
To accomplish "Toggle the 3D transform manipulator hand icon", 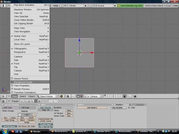I will (x=78, y=97).
